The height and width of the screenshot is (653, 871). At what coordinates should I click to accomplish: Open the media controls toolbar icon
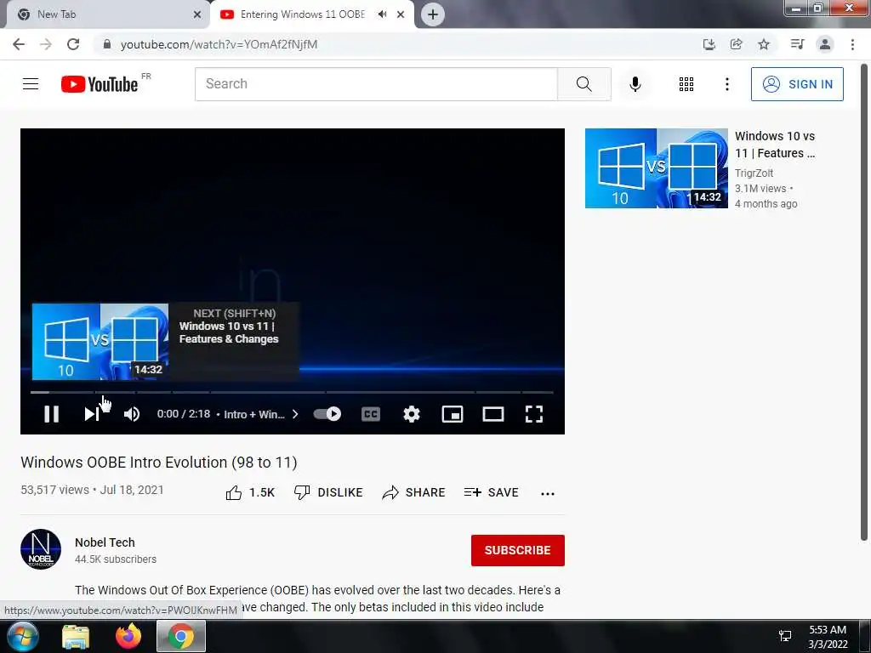pyautogui.click(x=797, y=44)
